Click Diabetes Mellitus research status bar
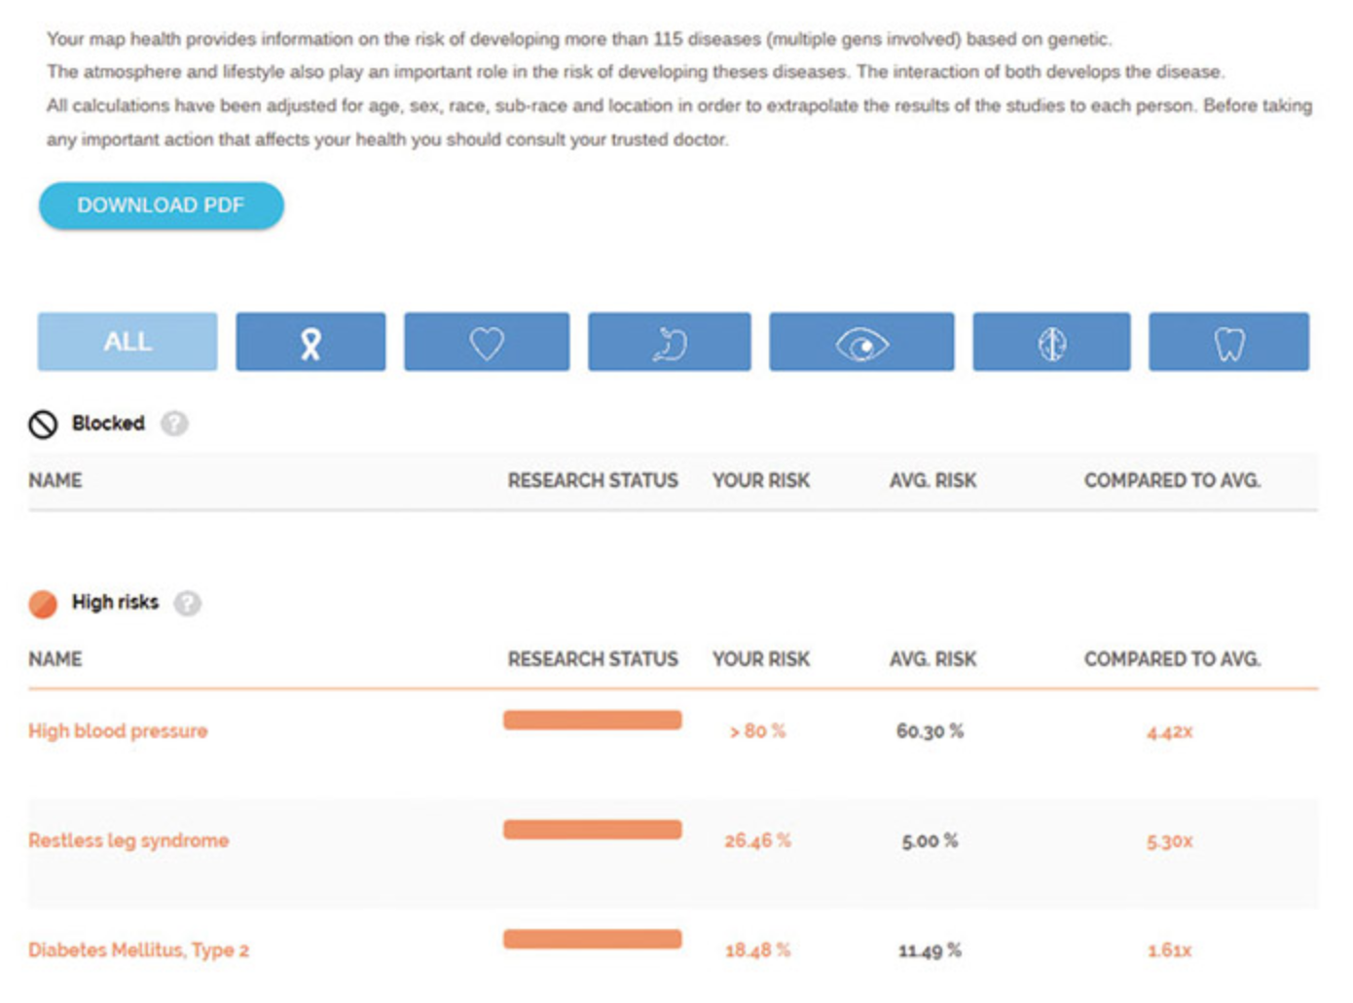The width and height of the screenshot is (1353, 1003). pyautogui.click(x=592, y=939)
